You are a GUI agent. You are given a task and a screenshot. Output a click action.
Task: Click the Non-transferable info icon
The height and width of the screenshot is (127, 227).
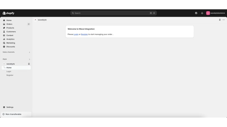[3, 114]
